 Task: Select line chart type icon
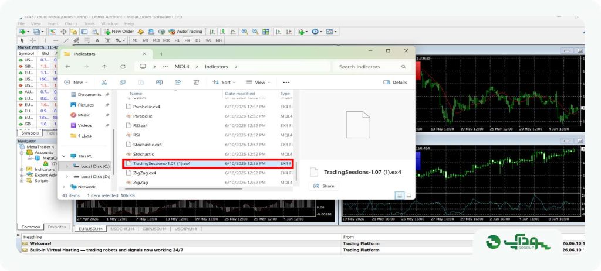232,32
